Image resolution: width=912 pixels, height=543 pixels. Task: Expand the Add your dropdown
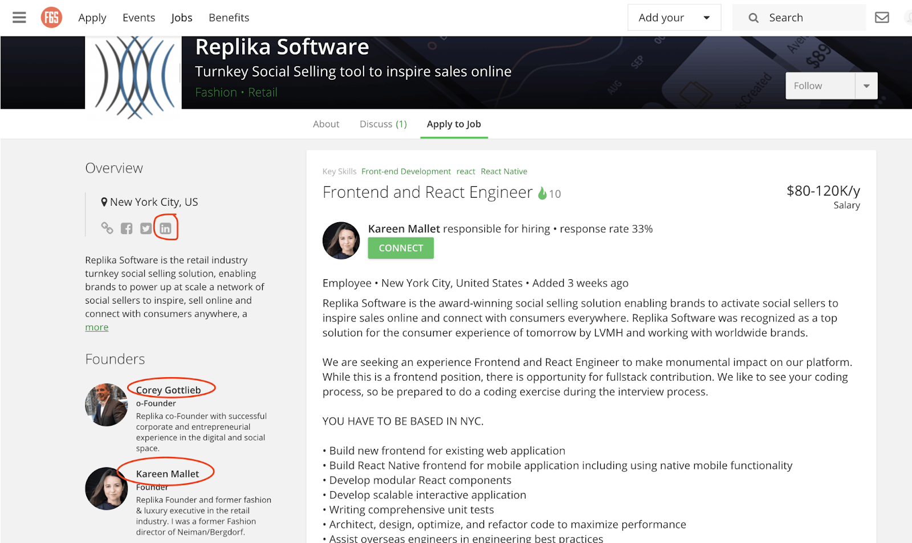click(x=674, y=18)
